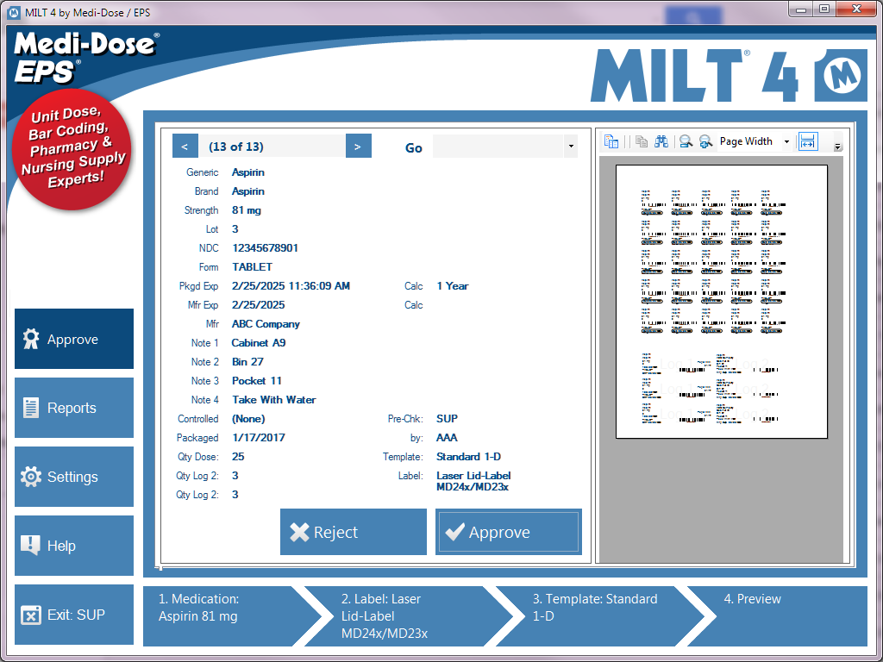
Task: Click the MILT 4 M logo icon
Action: coord(841,76)
